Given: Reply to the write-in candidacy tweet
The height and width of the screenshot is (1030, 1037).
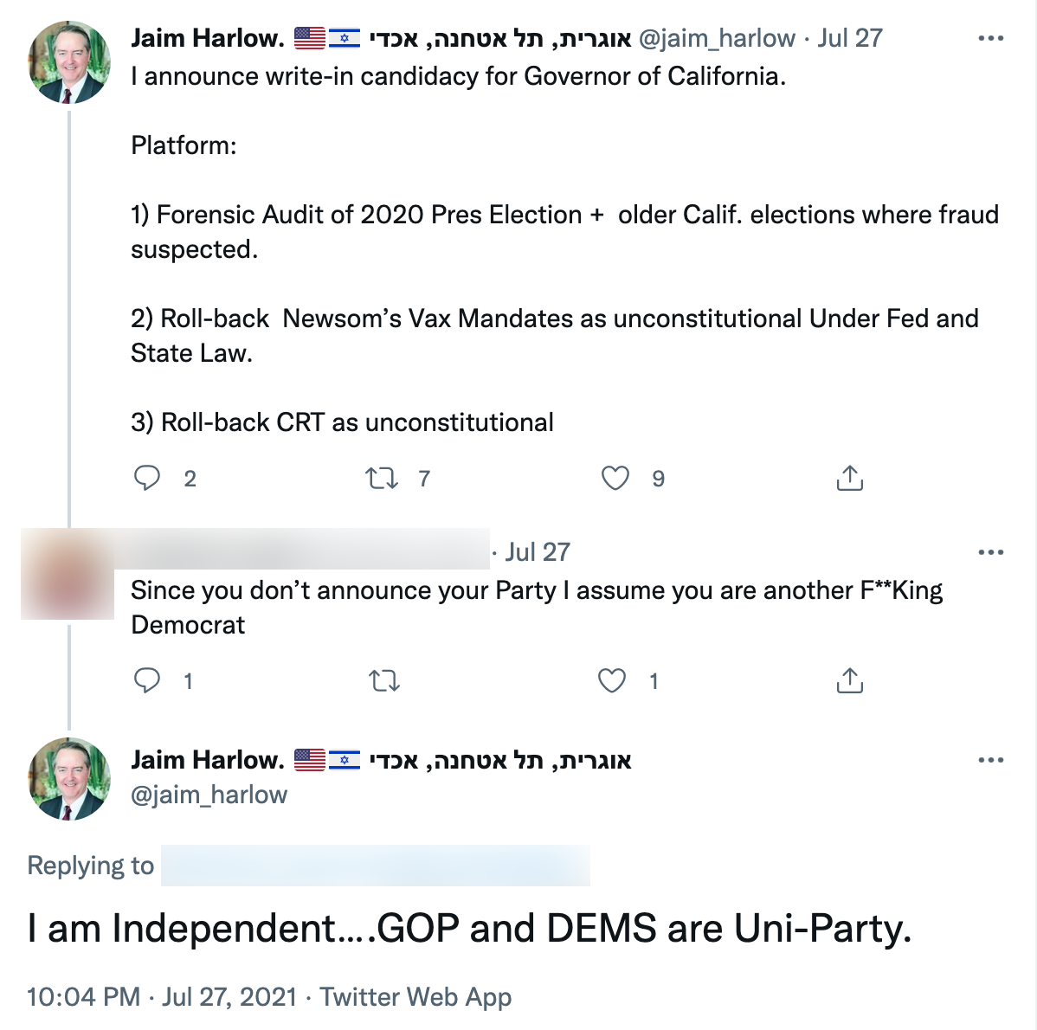Looking at the screenshot, I should 147,478.
